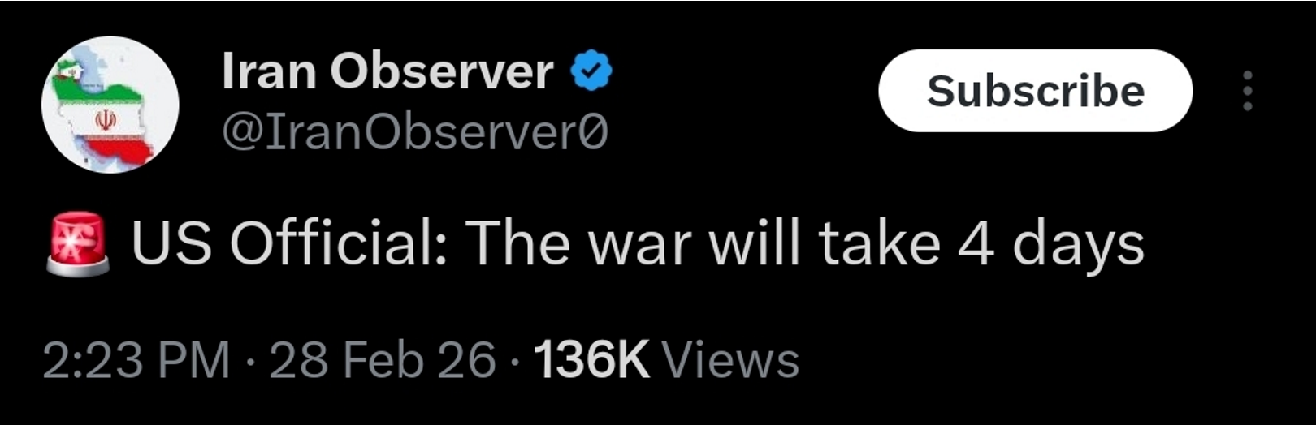Subscribe to Iran Observer
Image resolution: width=1316 pixels, height=425 pixels.
pyautogui.click(x=1035, y=91)
